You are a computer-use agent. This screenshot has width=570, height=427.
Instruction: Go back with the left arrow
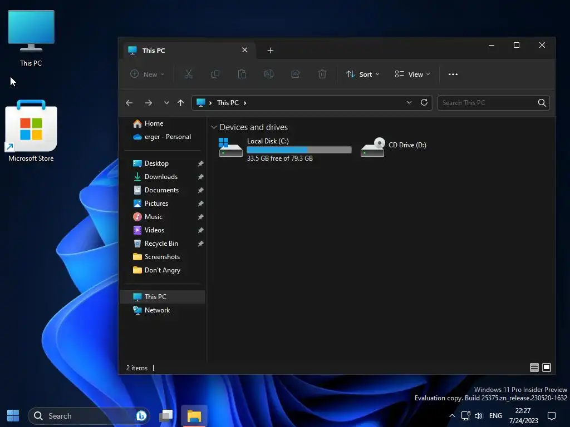(x=129, y=103)
